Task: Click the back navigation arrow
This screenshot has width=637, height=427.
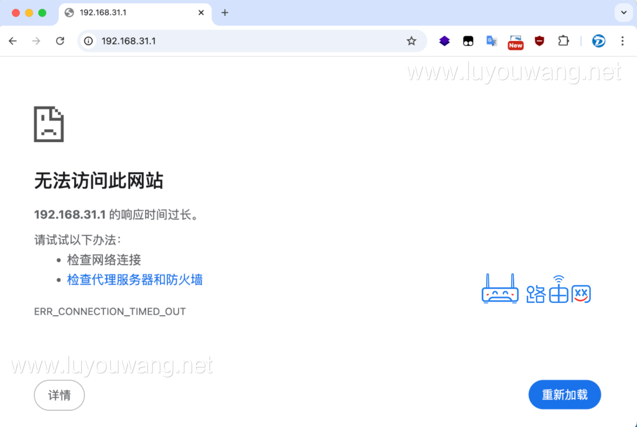Action: [x=13, y=41]
